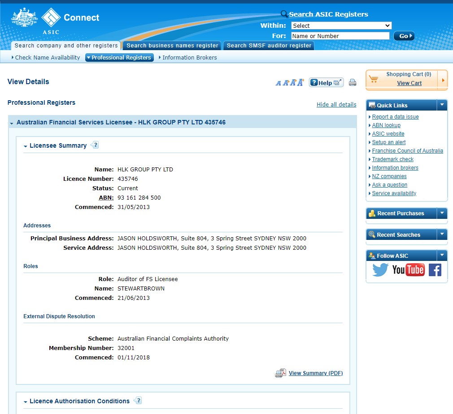
Task: Open the Facebook icon
Action: pyautogui.click(x=435, y=270)
